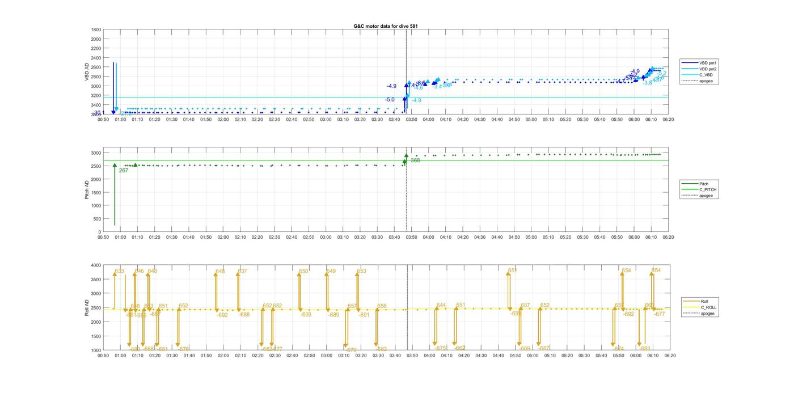Click the "-676" roll move label
This screenshot has height=393, width=794.
[x=183, y=349]
